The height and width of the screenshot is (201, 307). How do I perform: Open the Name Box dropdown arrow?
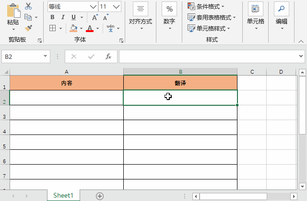46,56
